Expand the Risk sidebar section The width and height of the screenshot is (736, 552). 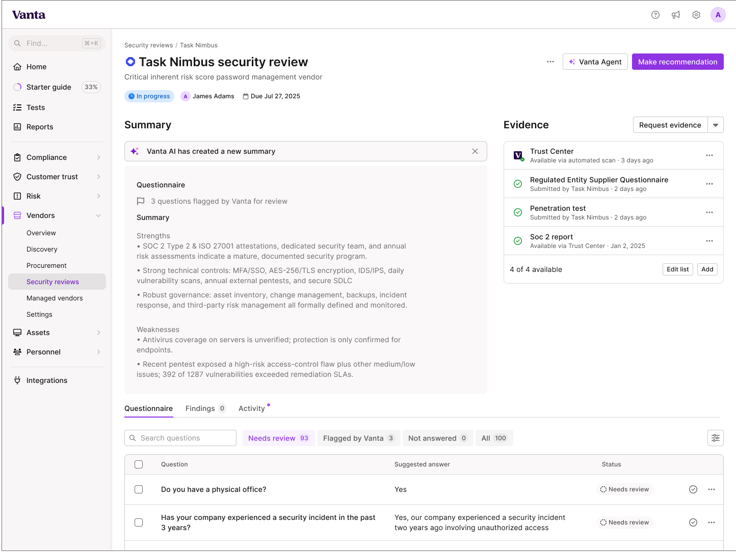57,196
